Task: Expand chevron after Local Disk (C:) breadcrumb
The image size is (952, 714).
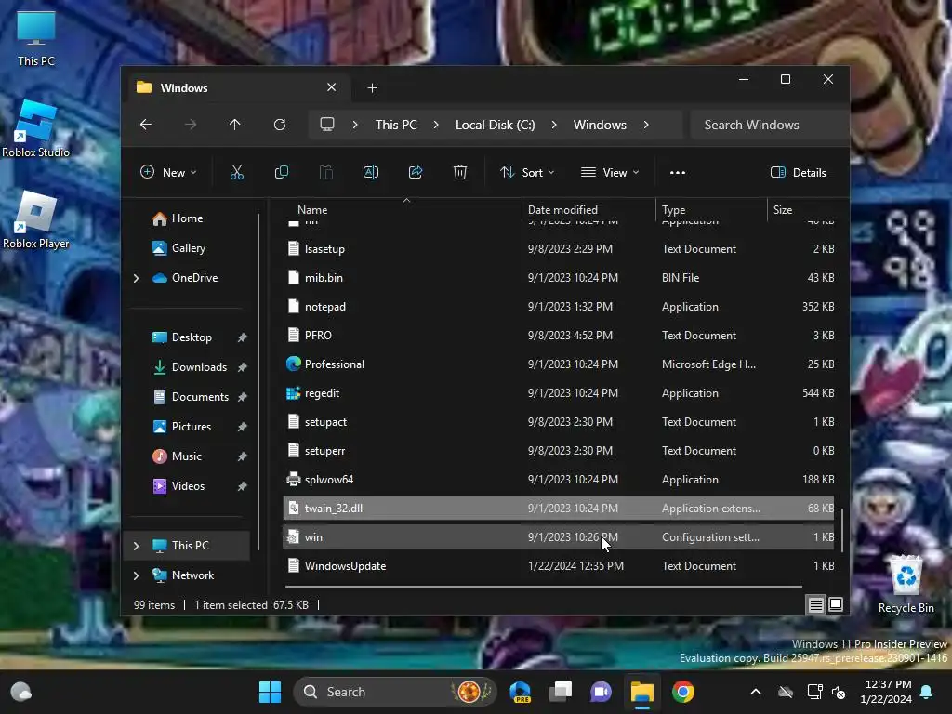Action: [554, 125]
